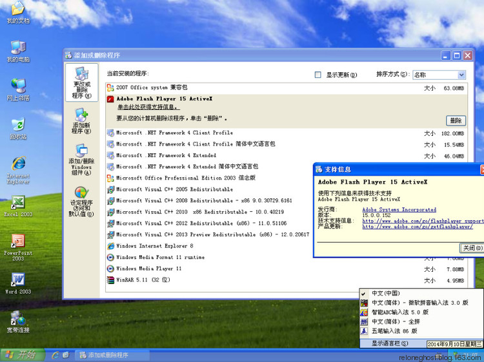Choose 智能ABC输入法 5.0 版 entry
Viewport: 484px width, 362px height.
(x=421, y=312)
